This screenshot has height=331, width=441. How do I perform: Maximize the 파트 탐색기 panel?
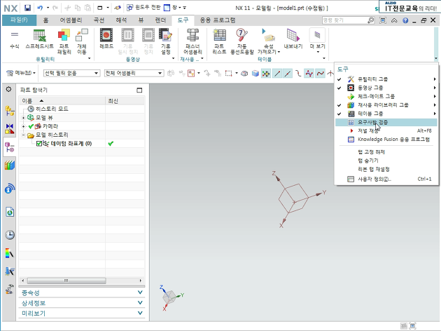click(x=139, y=90)
